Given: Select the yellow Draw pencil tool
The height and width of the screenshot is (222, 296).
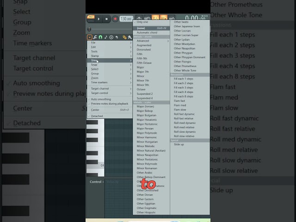Looking at the screenshot, I should 124,37.
